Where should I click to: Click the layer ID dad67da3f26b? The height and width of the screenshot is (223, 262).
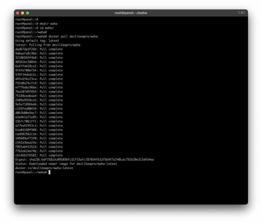[x=26, y=49]
